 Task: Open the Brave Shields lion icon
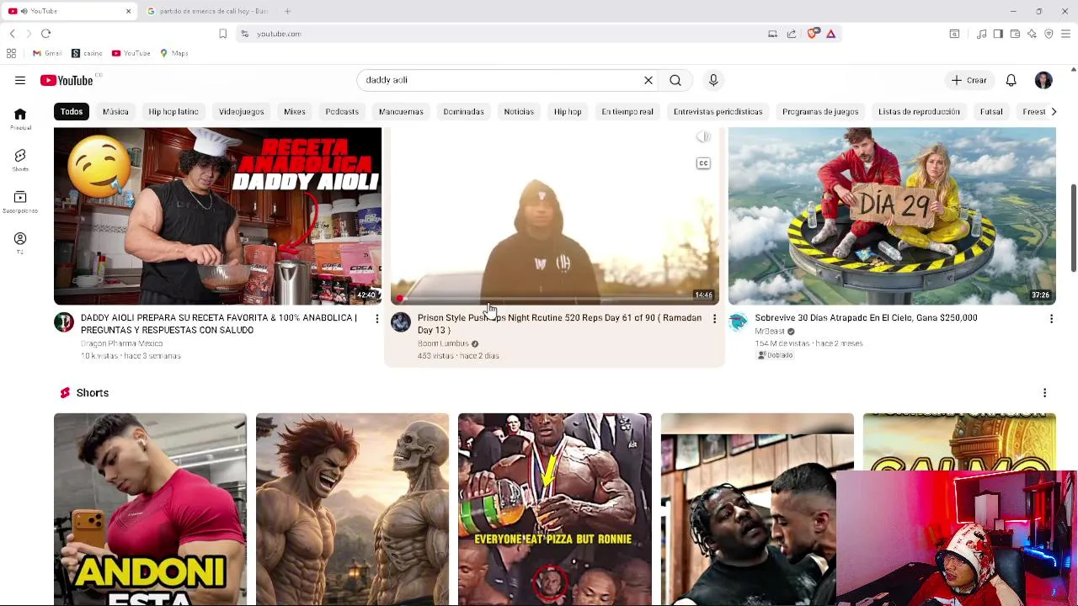tap(812, 34)
